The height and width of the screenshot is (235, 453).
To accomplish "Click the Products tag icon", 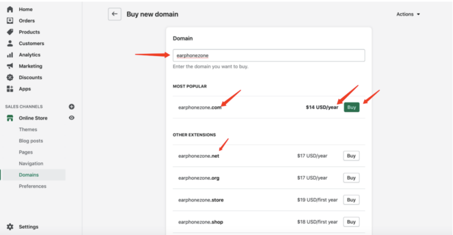I will click(x=10, y=32).
